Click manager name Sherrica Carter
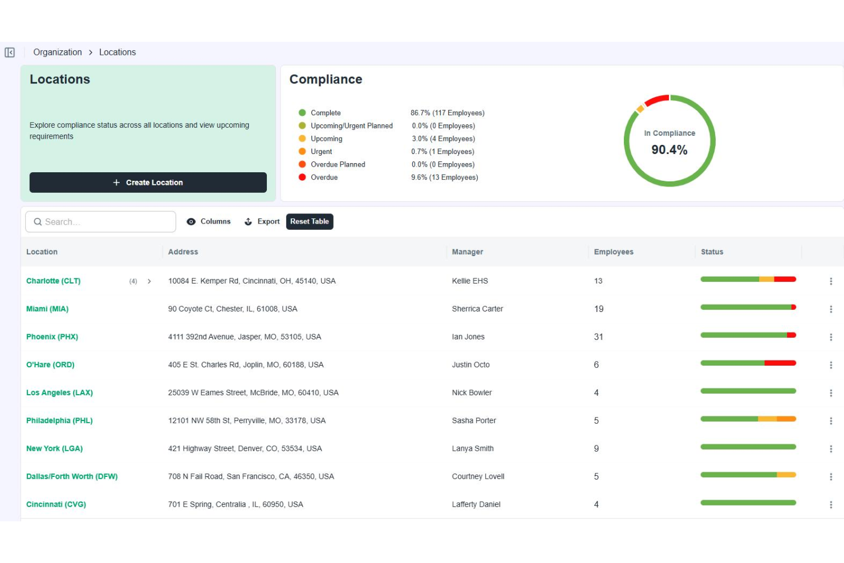The height and width of the screenshot is (563, 844). click(x=477, y=309)
